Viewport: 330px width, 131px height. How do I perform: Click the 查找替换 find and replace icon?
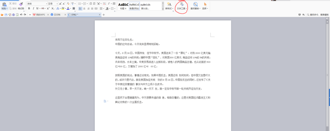click(x=195, y=4)
